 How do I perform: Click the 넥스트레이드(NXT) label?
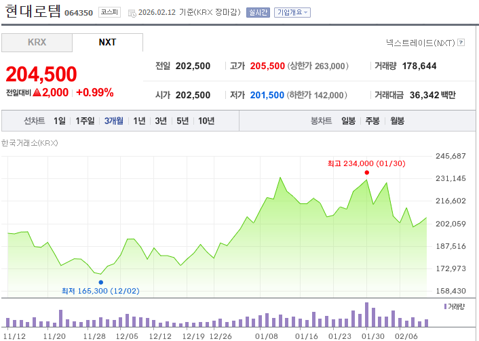(421, 43)
